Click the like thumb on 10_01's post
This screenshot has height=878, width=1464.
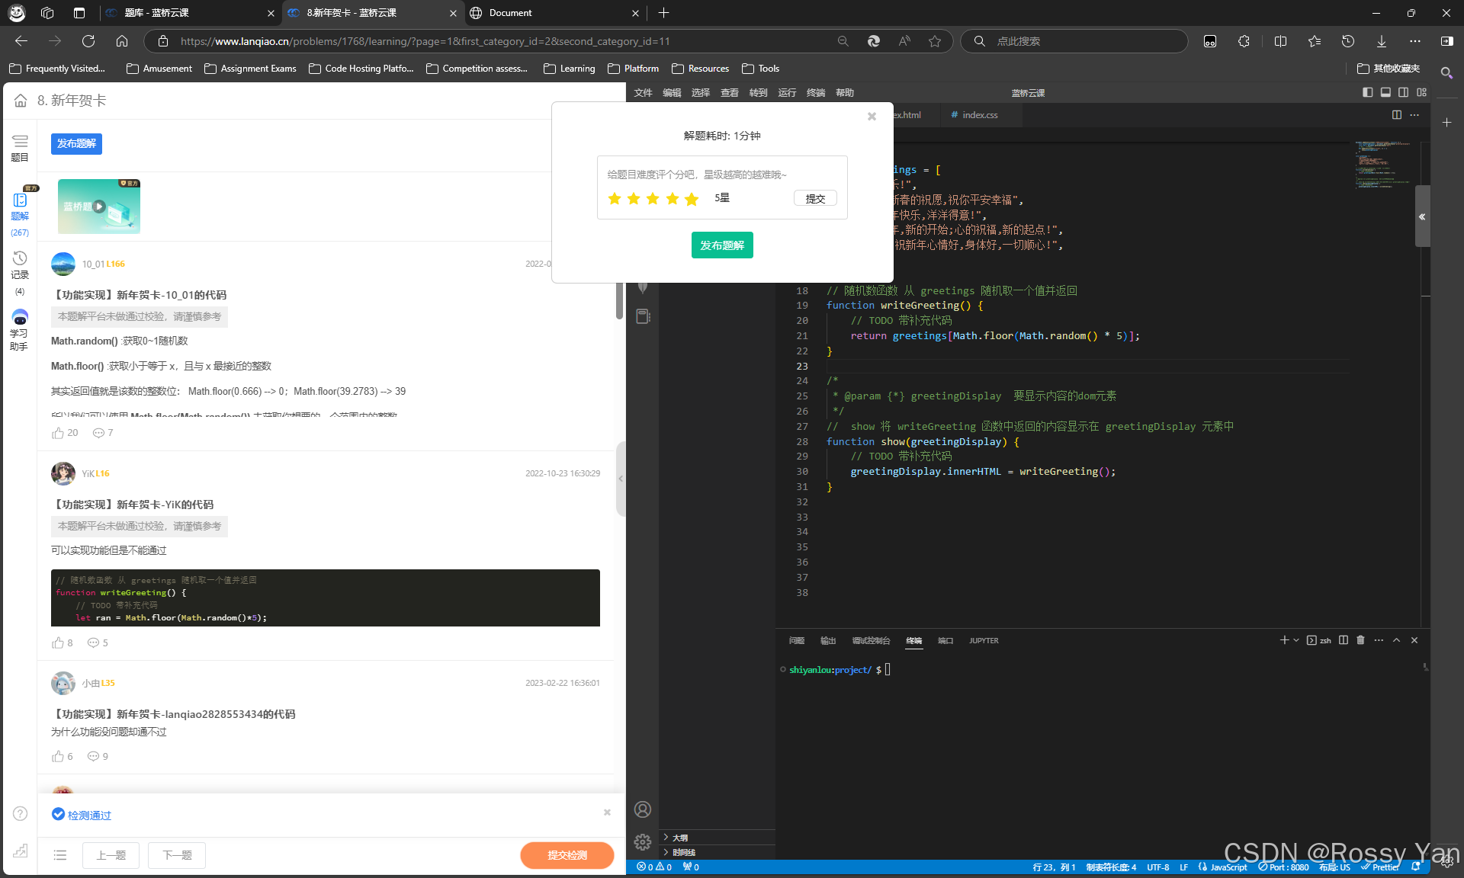[x=59, y=433]
